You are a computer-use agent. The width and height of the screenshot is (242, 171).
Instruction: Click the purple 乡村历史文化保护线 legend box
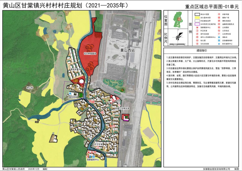197,24
